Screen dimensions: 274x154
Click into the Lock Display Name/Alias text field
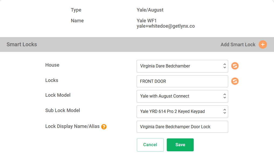point(182,127)
